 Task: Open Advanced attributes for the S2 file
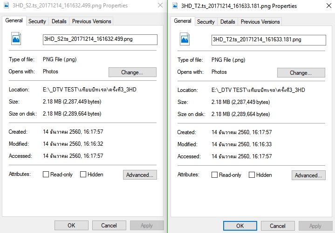click(x=140, y=175)
